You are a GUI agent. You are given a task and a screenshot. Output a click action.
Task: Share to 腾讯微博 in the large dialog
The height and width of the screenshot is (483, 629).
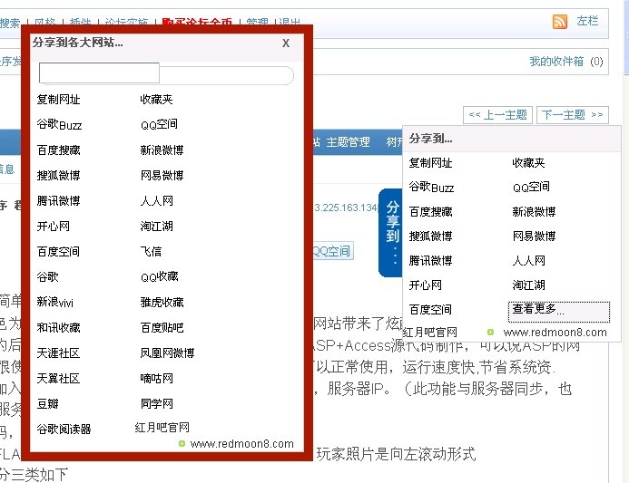[59, 200]
